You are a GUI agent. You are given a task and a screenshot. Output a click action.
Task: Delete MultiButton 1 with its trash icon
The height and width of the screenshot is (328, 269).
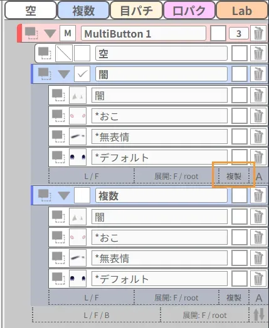pyautogui.click(x=258, y=33)
